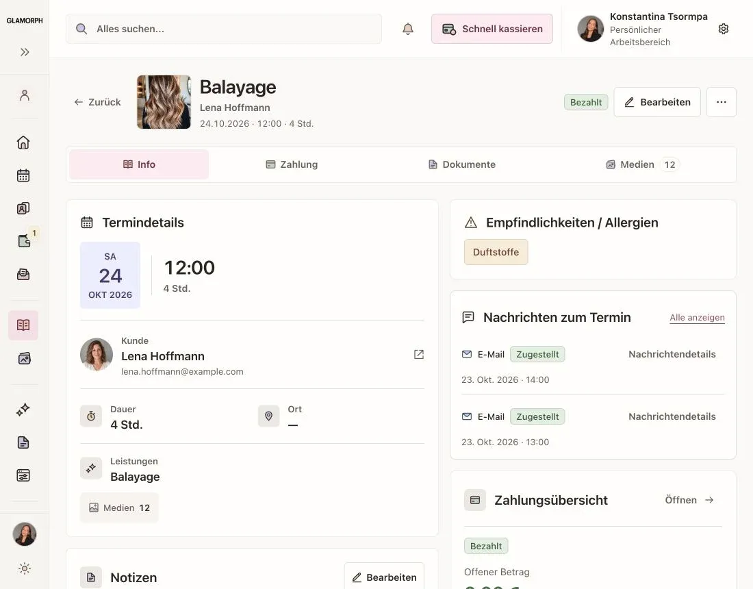Open the sparkle services icon in sidebar

click(23, 410)
